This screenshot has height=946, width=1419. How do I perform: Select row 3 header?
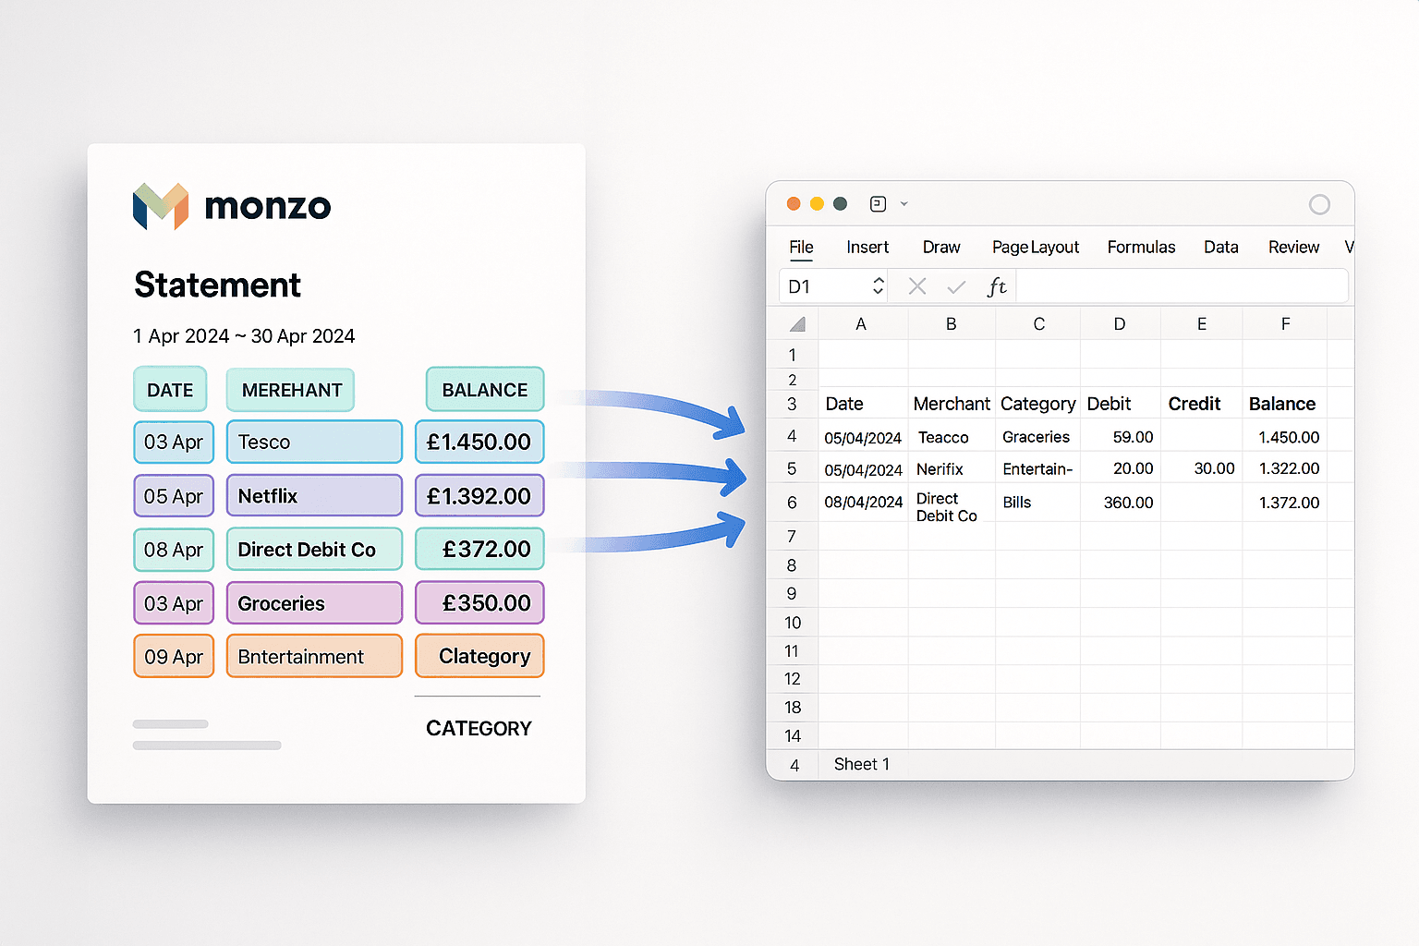[x=792, y=404]
